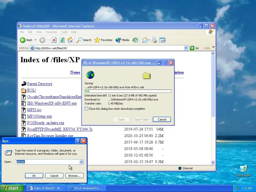Click the Mail envelope toolbar icon

point(145,40)
